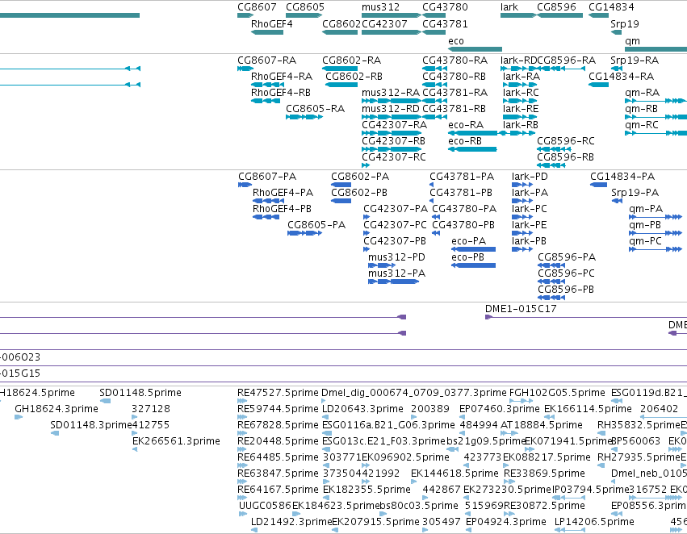Click transcript qm-RB
Screen dimensions: 687x534
(x=656, y=117)
